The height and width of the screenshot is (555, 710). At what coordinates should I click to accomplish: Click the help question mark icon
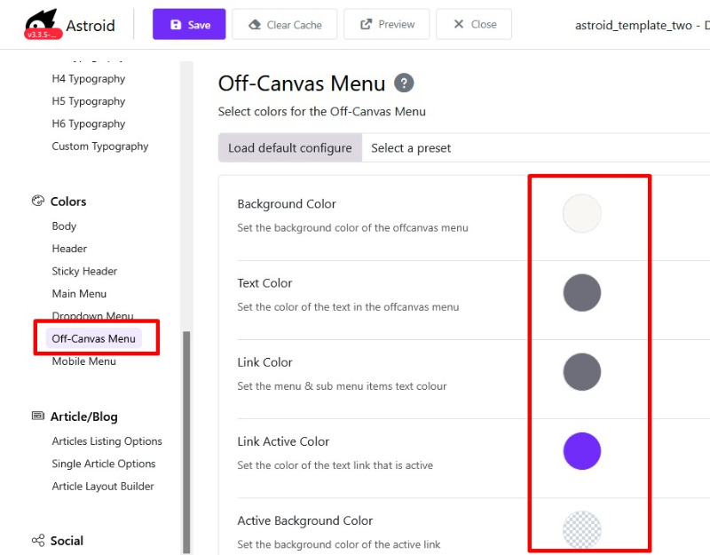pyautogui.click(x=405, y=83)
